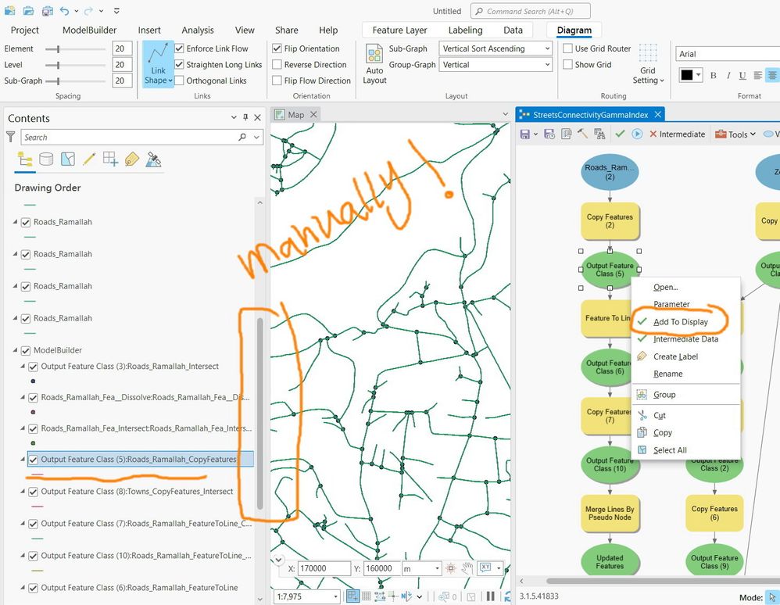Screen dimensions: 780x605
Task: Click the Italic formatting button
Action: (x=728, y=75)
